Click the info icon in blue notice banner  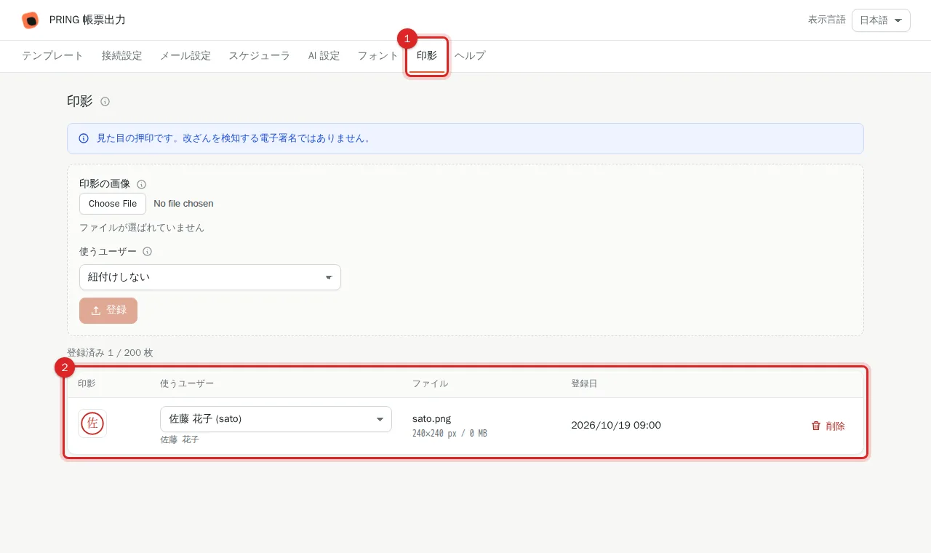click(x=84, y=138)
